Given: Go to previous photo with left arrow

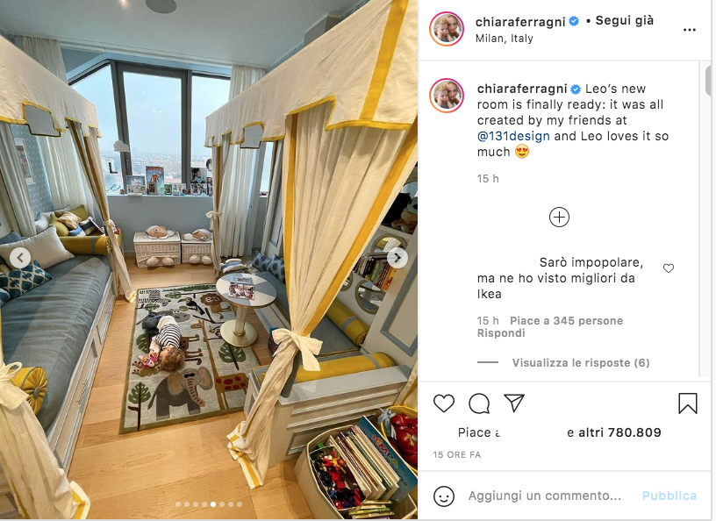Looking at the screenshot, I should pos(20,258).
